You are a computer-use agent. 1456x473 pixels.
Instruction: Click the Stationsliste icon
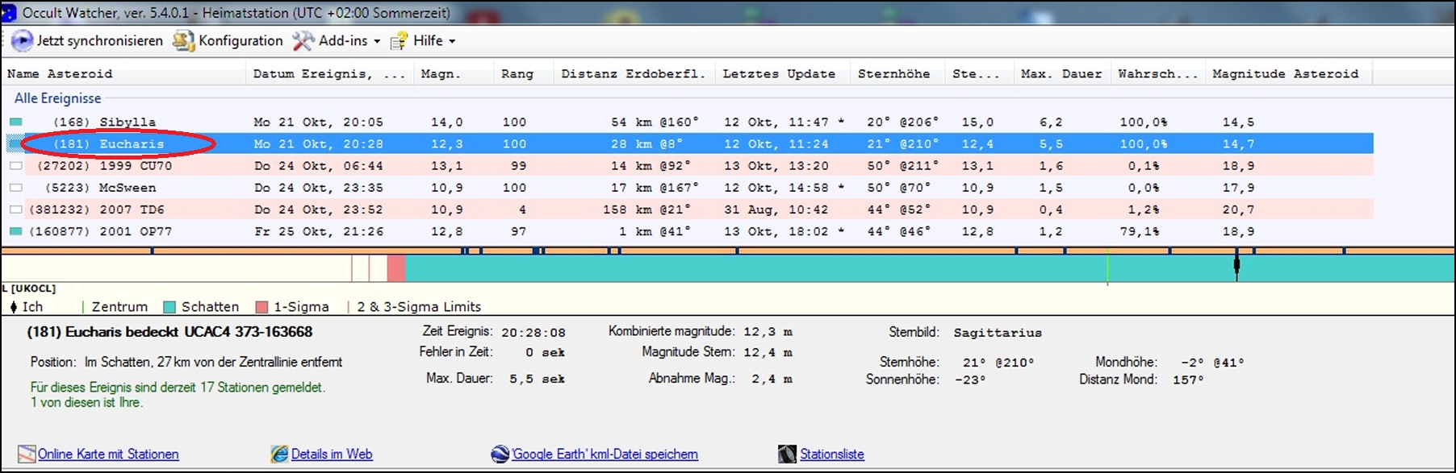pyautogui.click(x=787, y=454)
